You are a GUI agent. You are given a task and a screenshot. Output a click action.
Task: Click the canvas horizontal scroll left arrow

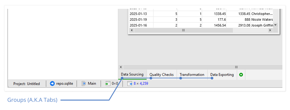[x=121, y=67]
